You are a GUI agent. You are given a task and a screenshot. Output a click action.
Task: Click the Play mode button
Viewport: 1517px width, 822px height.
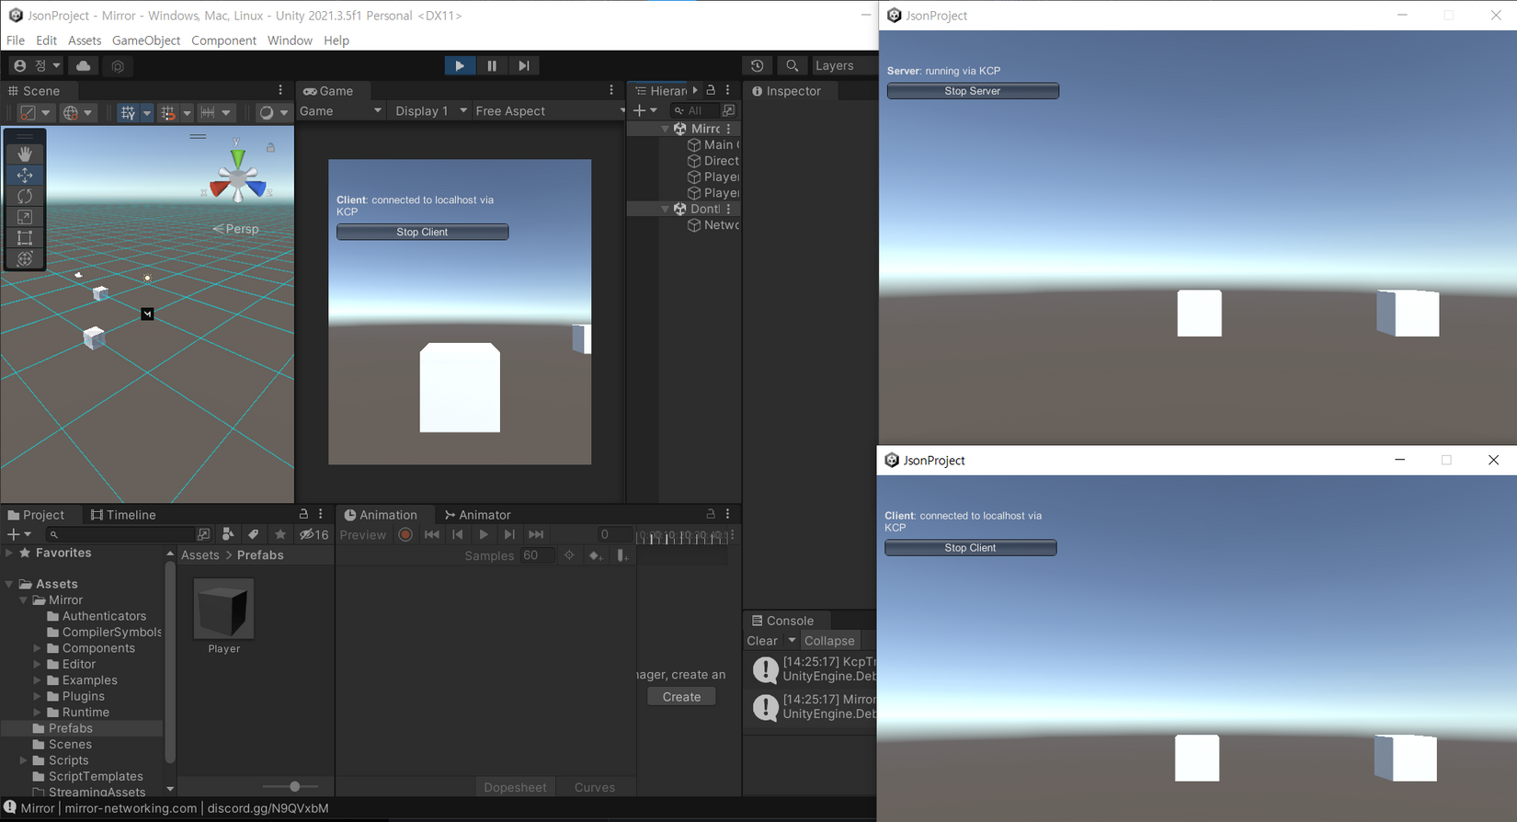click(460, 65)
